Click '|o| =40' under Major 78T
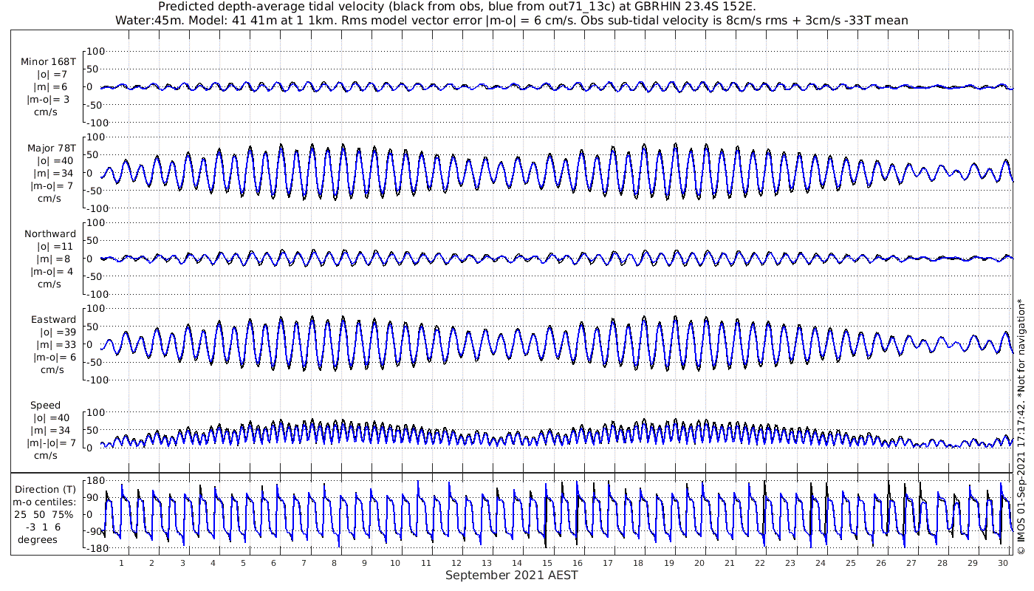The image size is (1034, 591). click(55, 161)
